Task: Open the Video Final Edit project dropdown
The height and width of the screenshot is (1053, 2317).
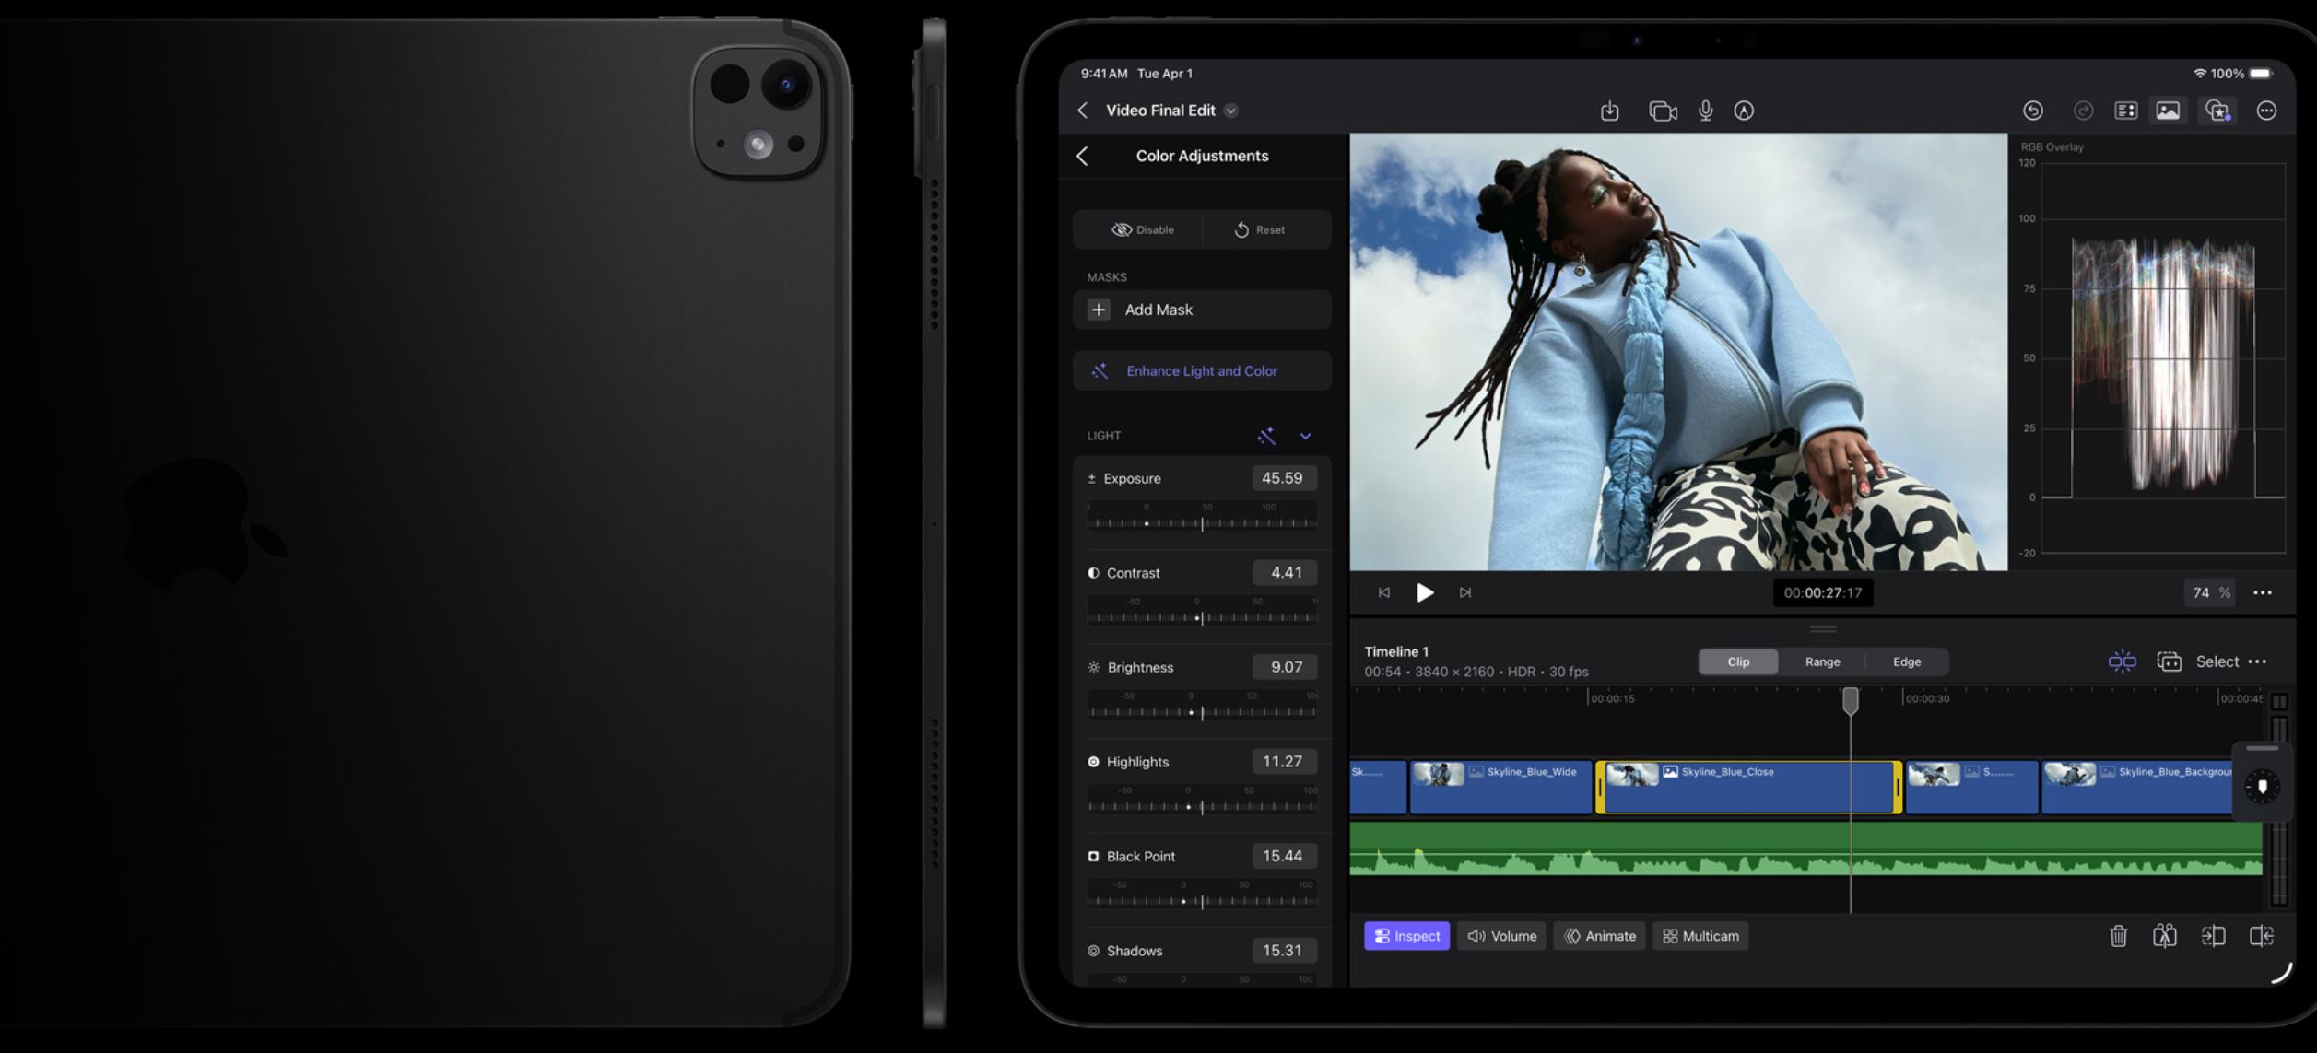Action: [1231, 111]
